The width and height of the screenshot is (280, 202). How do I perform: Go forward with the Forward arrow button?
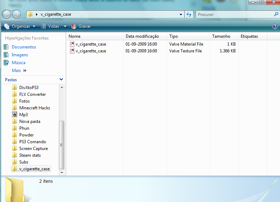16,14
